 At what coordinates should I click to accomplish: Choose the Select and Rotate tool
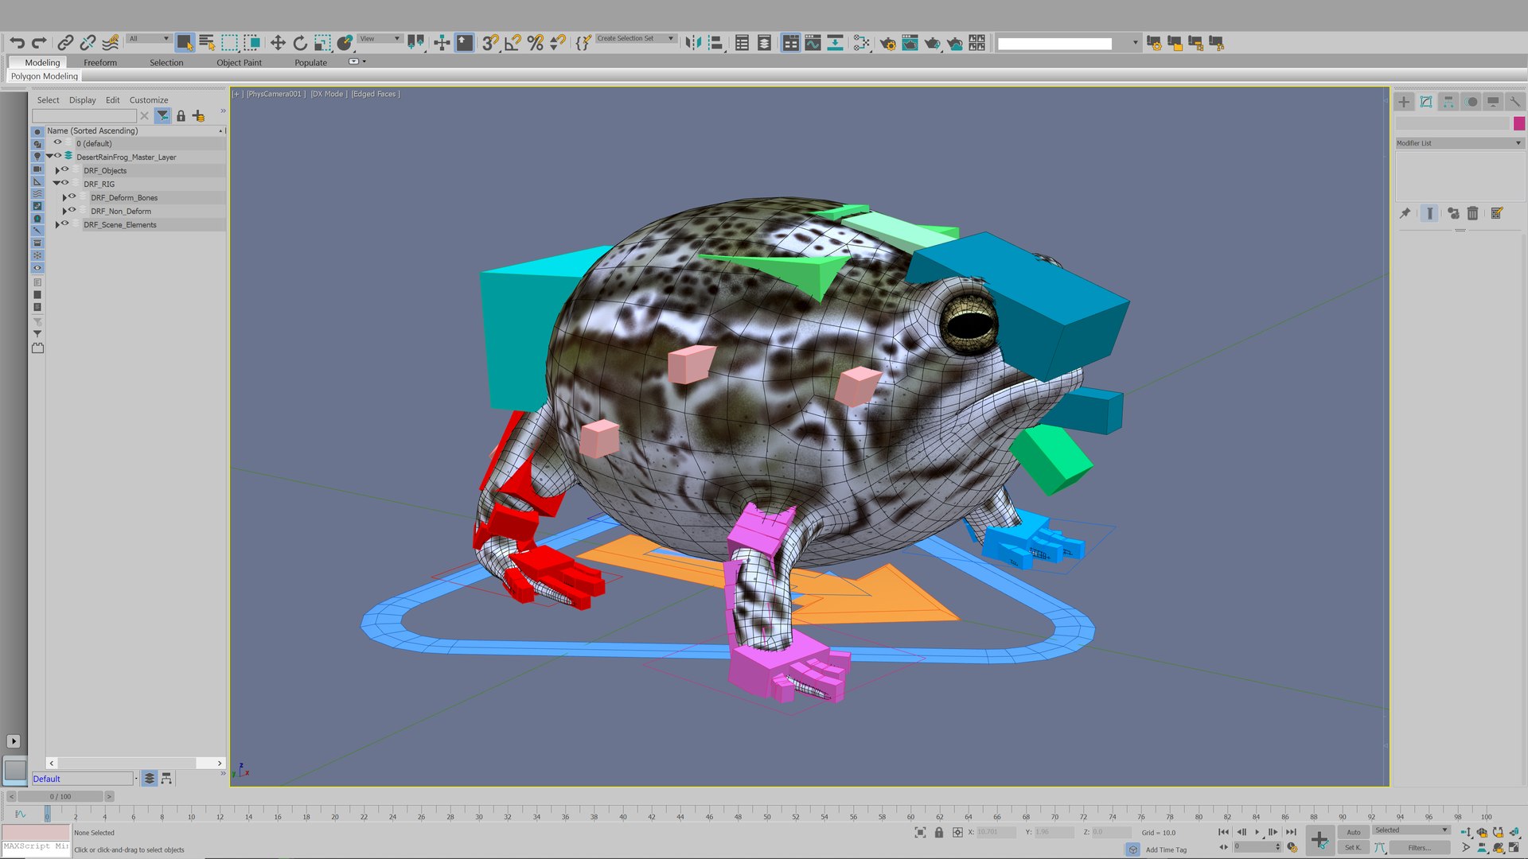point(300,43)
